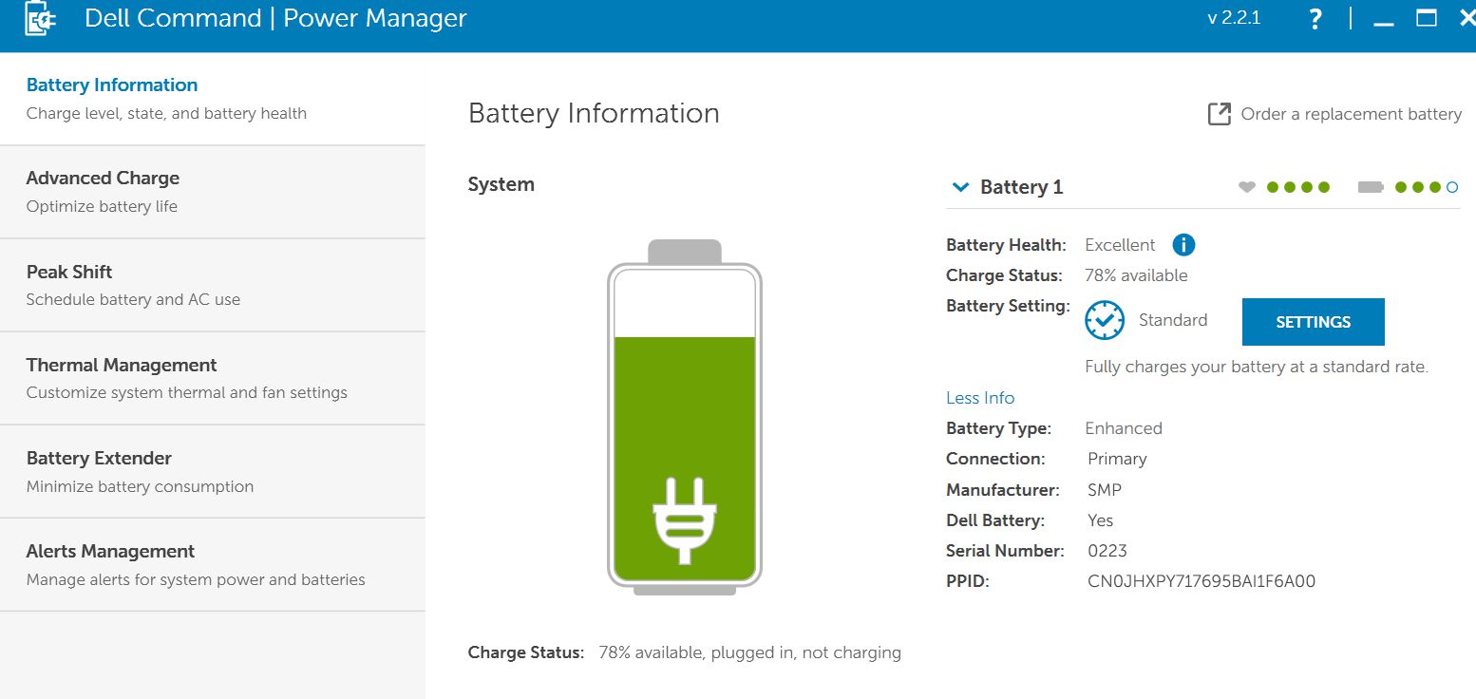Collapse details with Less Info
The height and width of the screenshot is (699, 1476).
click(980, 398)
